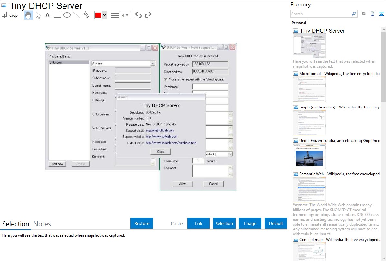Click the Client address field
The width and height of the screenshot is (386, 261).
pos(210,71)
